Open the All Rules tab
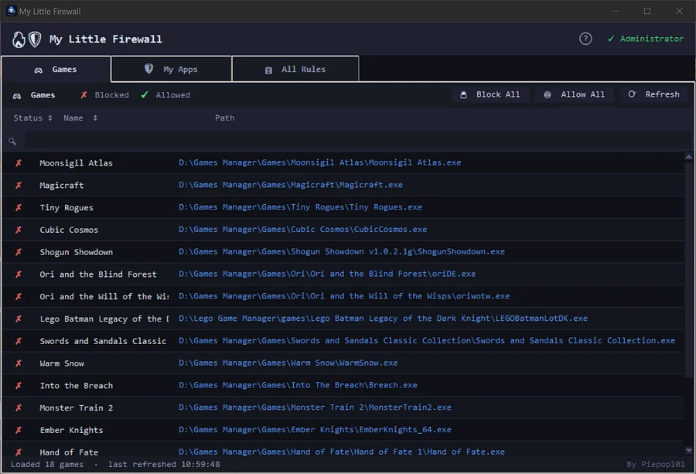The height and width of the screenshot is (474, 696). [295, 70]
